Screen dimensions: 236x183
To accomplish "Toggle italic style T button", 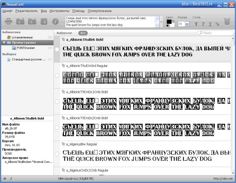I will tap(203, 24).
